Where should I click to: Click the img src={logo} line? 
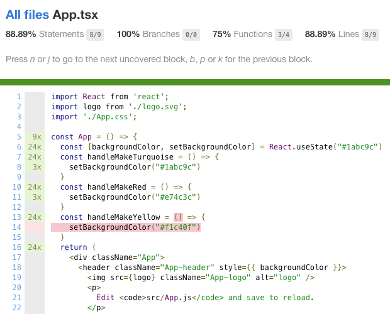pos(201,278)
